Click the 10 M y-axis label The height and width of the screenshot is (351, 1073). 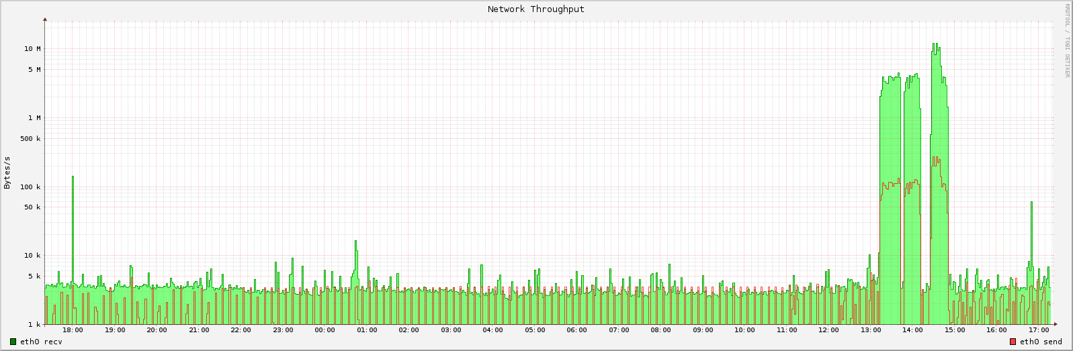click(x=33, y=49)
